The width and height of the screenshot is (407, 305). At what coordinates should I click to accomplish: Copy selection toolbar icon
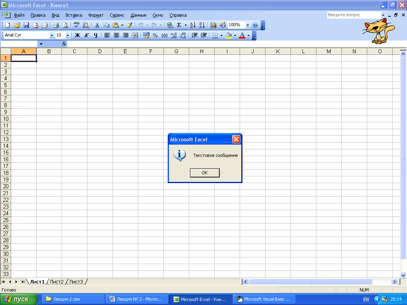pos(106,25)
